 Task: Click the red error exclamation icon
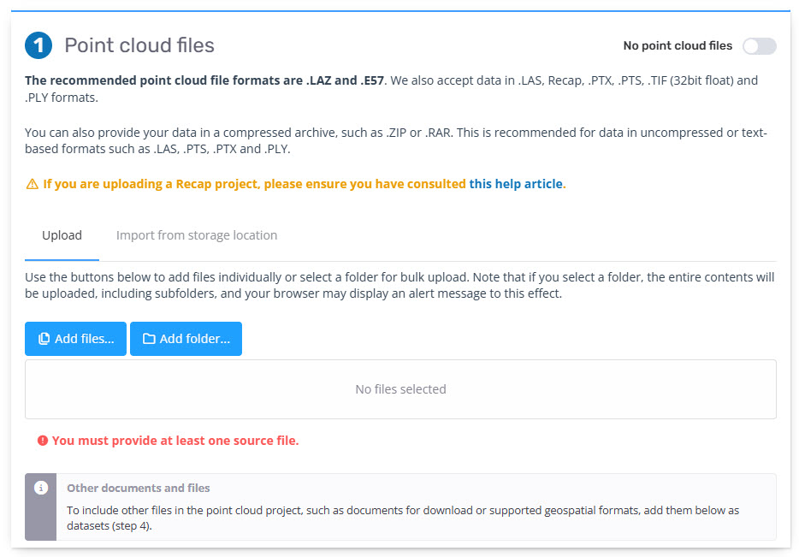pyautogui.click(x=42, y=441)
